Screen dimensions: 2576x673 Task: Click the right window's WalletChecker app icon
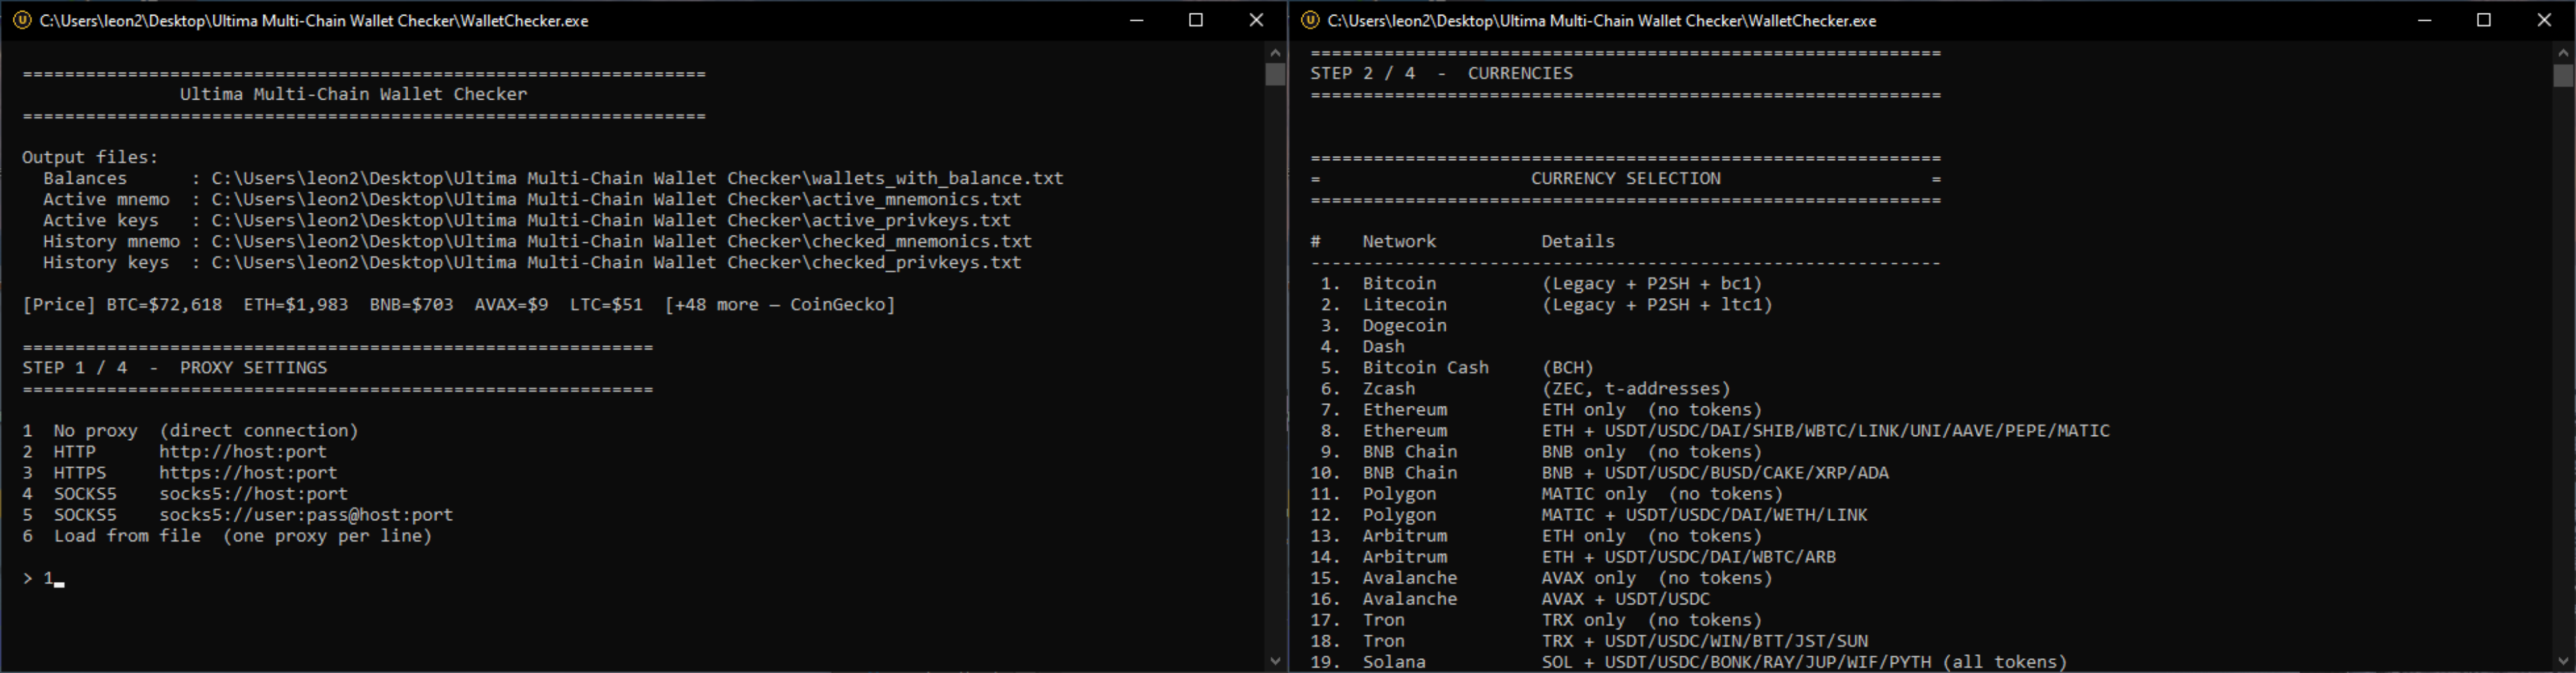click(1309, 20)
